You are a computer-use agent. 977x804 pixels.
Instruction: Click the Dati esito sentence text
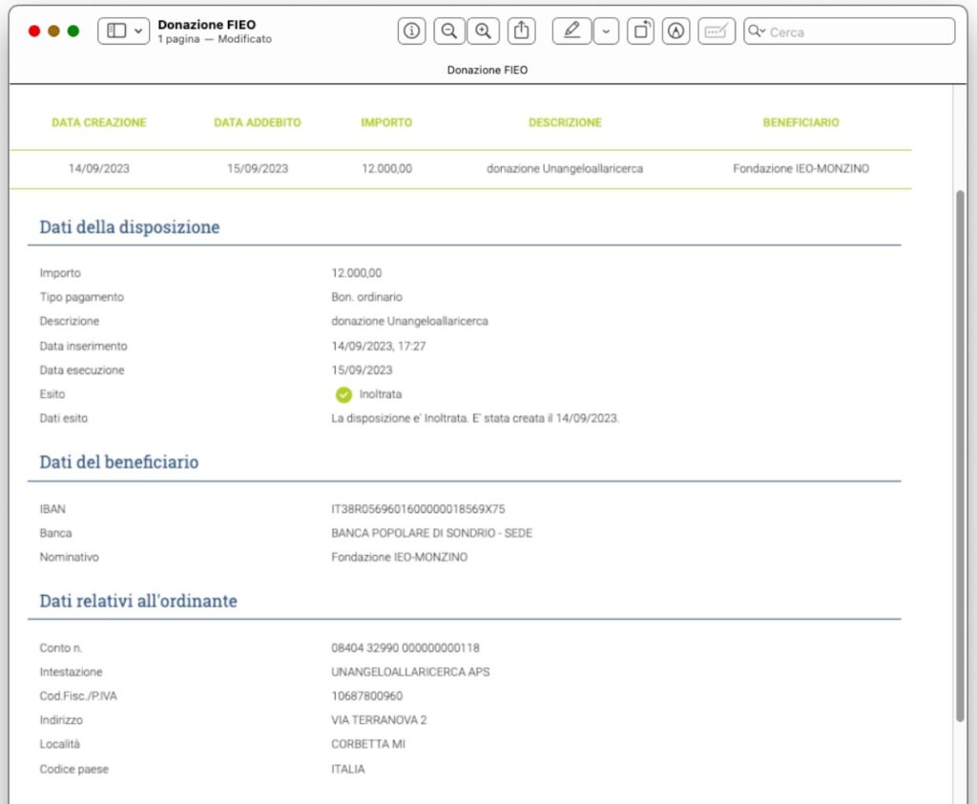[x=475, y=418]
